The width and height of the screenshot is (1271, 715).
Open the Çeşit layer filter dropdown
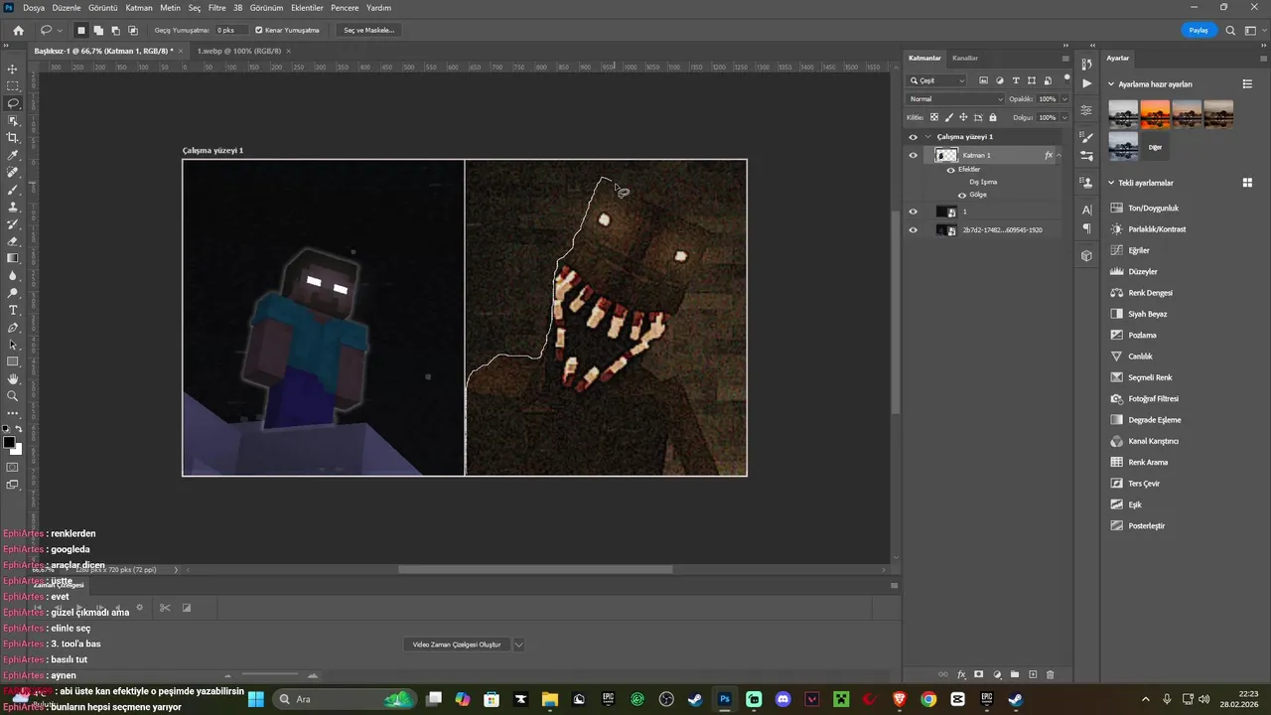[937, 80]
